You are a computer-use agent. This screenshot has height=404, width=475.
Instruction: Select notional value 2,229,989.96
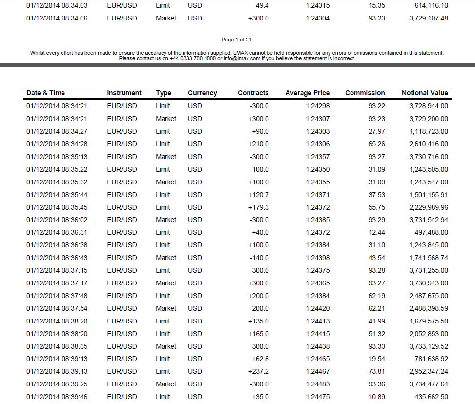(428, 207)
